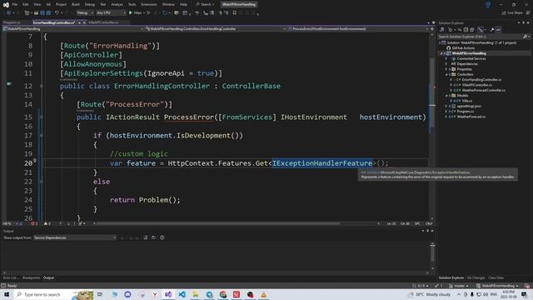This screenshot has width=533, height=300.
Task: Click the master branch button in status bar
Action: (x=459, y=286)
